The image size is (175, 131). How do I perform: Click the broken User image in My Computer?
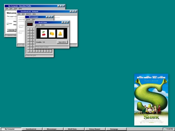[9, 24]
